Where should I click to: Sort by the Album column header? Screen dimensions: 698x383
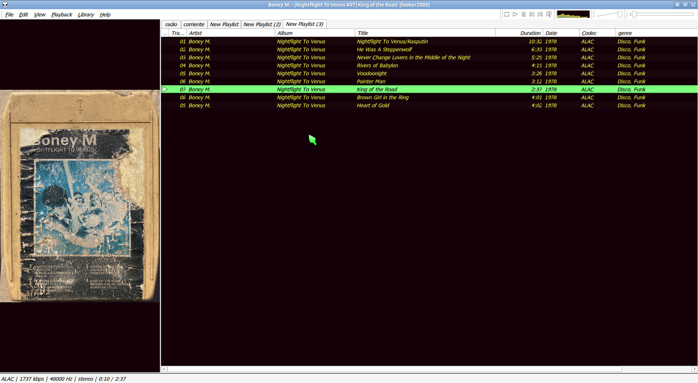[315, 33]
